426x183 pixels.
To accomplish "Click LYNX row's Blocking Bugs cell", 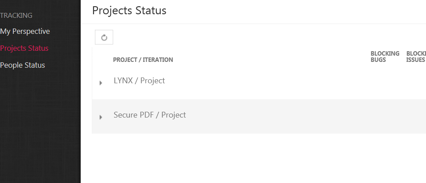I will tap(385, 82).
